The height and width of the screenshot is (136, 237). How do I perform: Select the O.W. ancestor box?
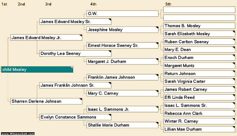pyautogui.click(x=123, y=14)
